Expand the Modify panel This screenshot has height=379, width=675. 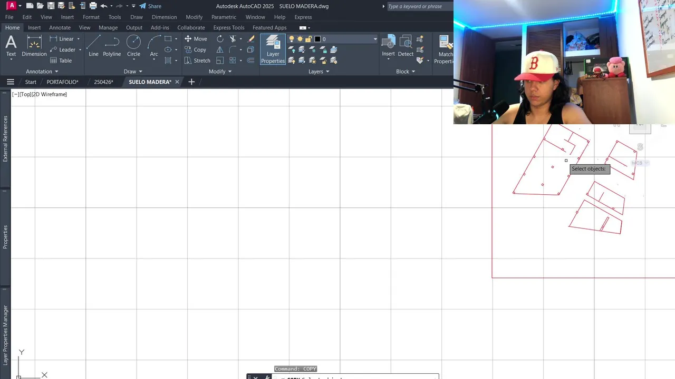(x=220, y=72)
